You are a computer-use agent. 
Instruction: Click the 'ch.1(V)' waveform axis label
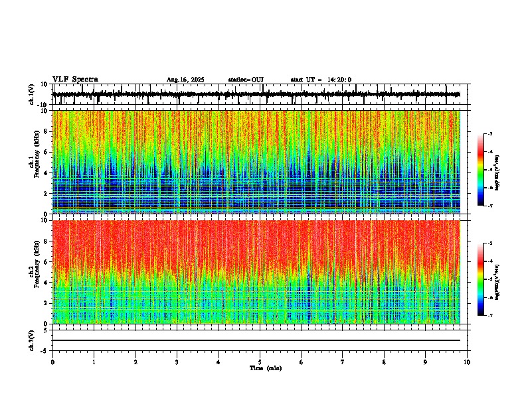coord(32,94)
